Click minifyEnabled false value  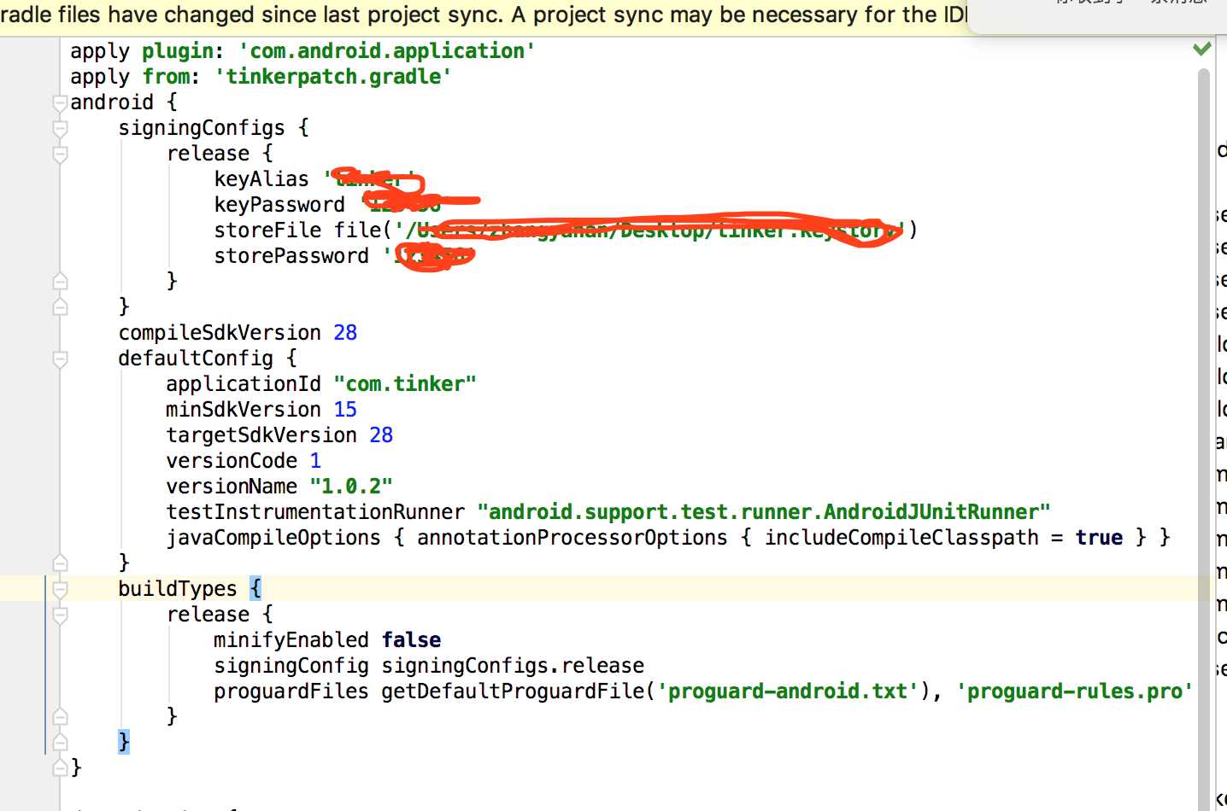tap(411, 640)
